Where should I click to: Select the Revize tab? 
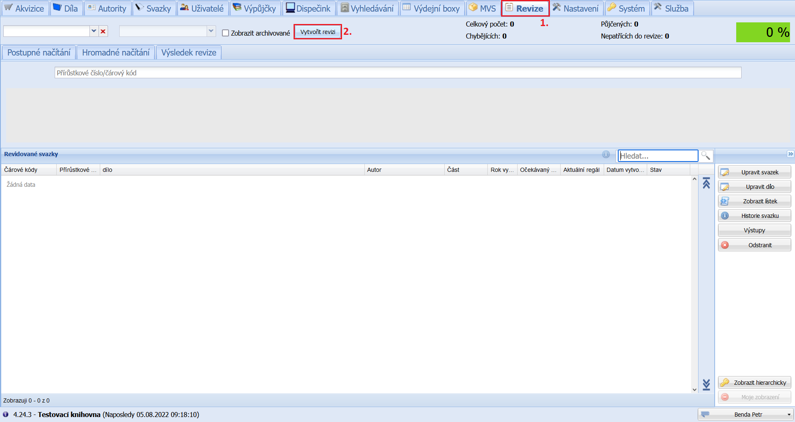point(525,8)
